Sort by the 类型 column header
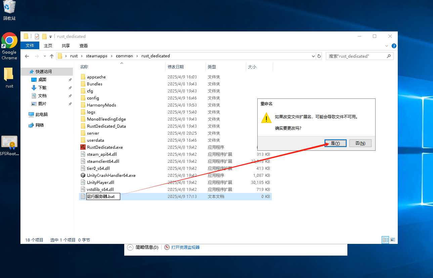Image resolution: width=433 pixels, height=278 pixels. [x=226, y=67]
